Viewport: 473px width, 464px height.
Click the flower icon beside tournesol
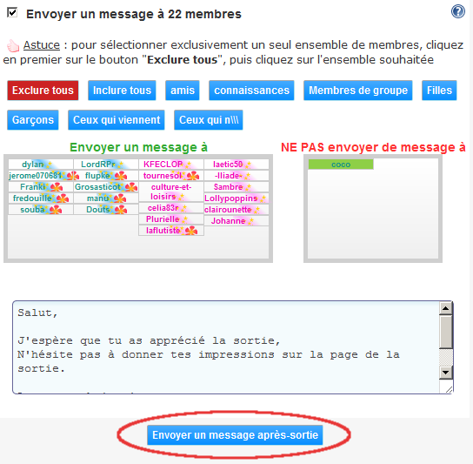193,176
